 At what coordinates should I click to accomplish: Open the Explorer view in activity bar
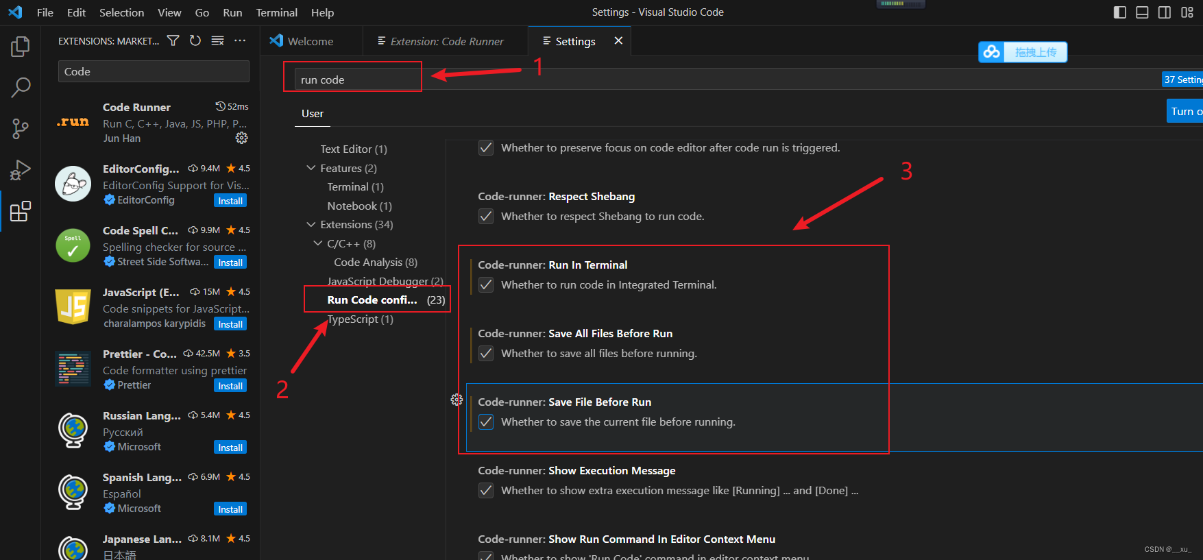(21, 47)
